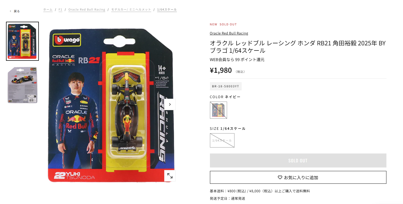Open fullscreen image view with expand icon
Image resolution: width=403 pixels, height=204 pixels.
point(170,176)
